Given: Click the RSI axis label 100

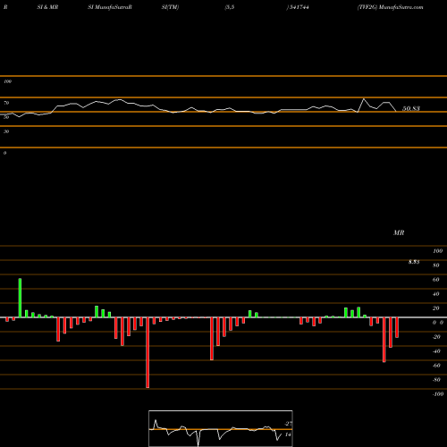Looking at the screenshot, I should pos(8,81).
